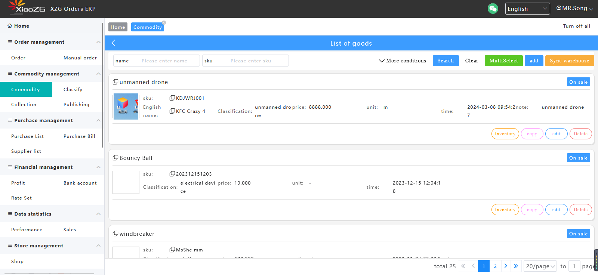The height and width of the screenshot is (275, 598).
Task: Open the English language dropdown
Action: pyautogui.click(x=527, y=9)
